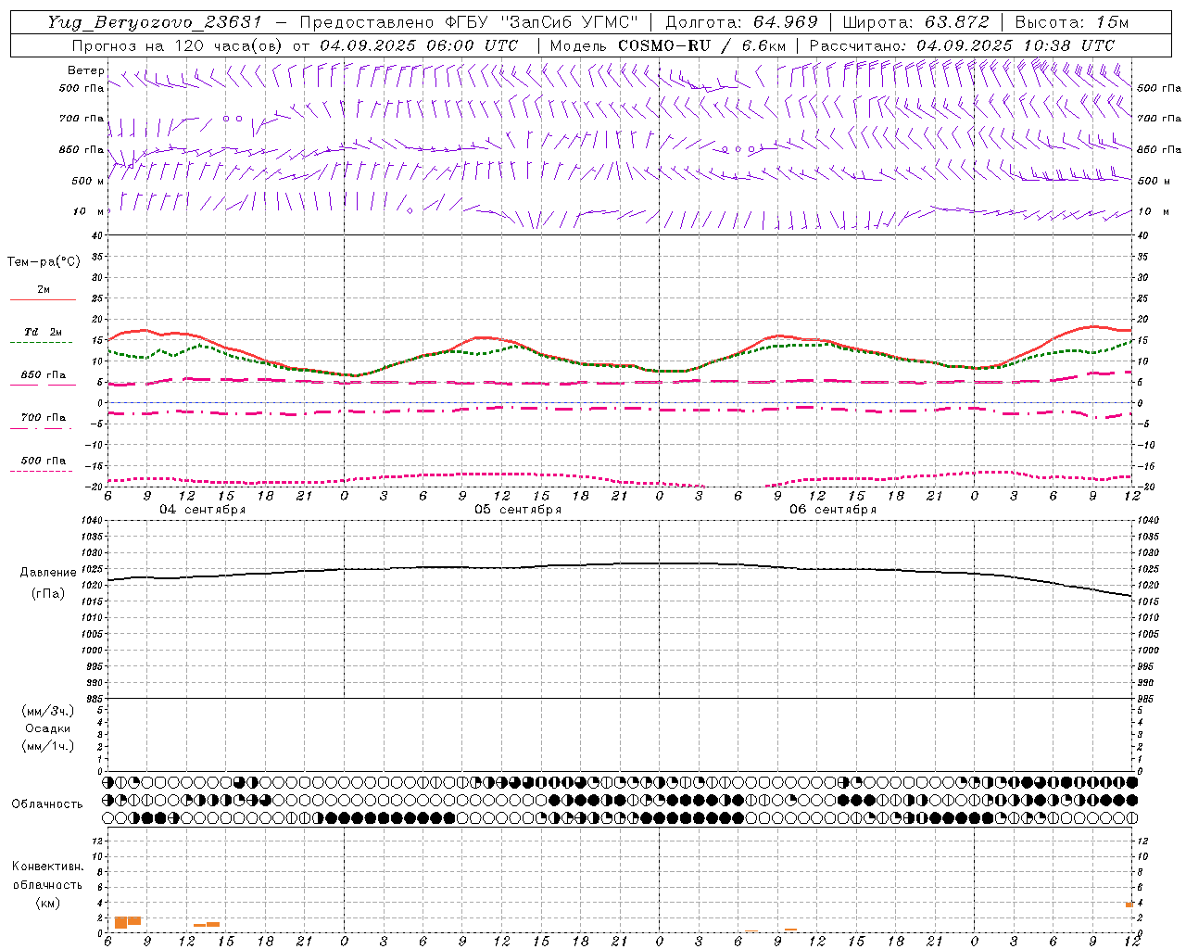This screenshot has height=949, width=1186.
Task: Click the Долгота: 64.969 value
Action: (x=741, y=22)
